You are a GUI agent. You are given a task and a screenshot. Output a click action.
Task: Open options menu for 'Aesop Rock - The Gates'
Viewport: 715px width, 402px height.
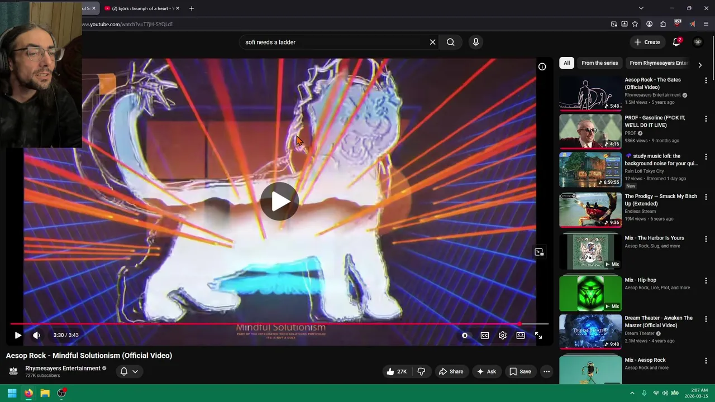pos(706,80)
